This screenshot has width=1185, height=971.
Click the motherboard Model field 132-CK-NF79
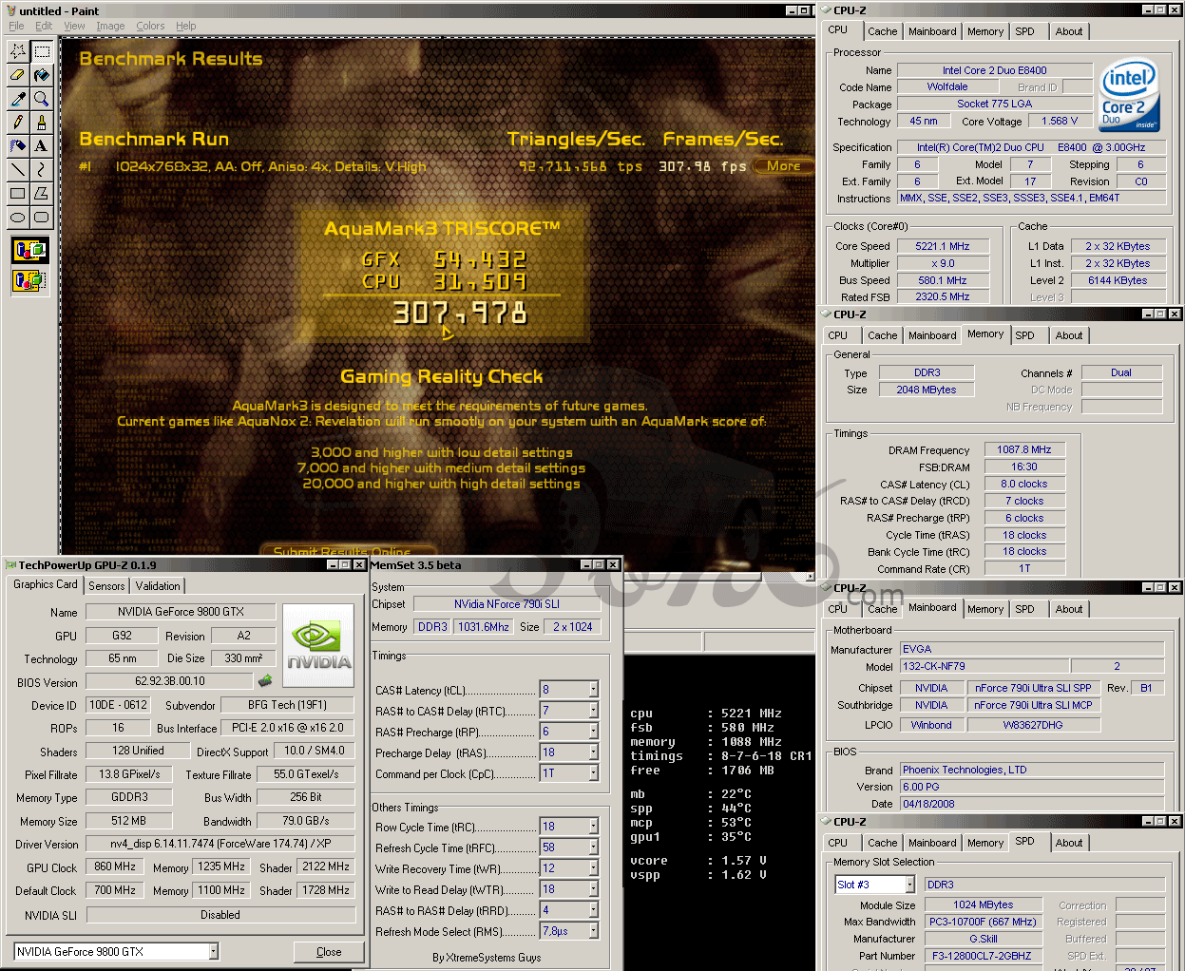(x=984, y=666)
